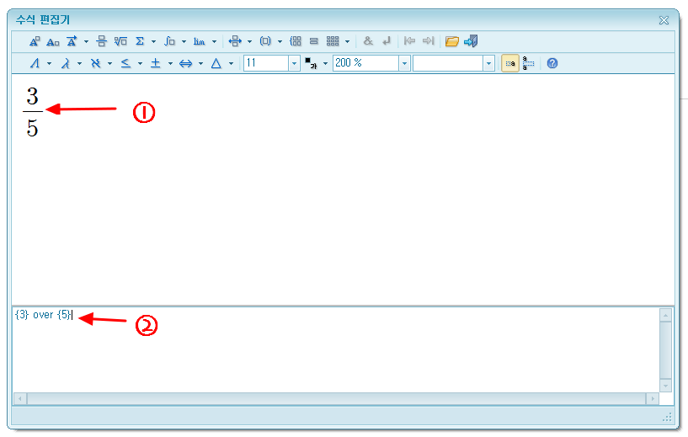
Task: Click the rendered 3/5 fraction preview
Action: point(33,112)
